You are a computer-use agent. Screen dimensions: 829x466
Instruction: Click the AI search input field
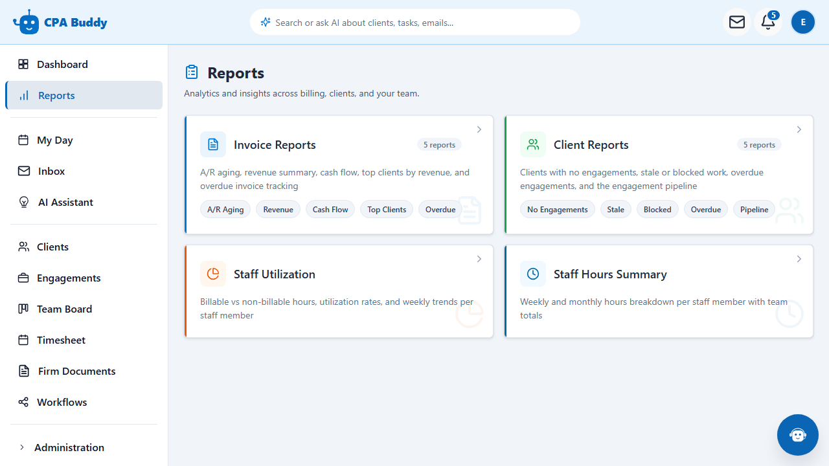[x=415, y=22]
